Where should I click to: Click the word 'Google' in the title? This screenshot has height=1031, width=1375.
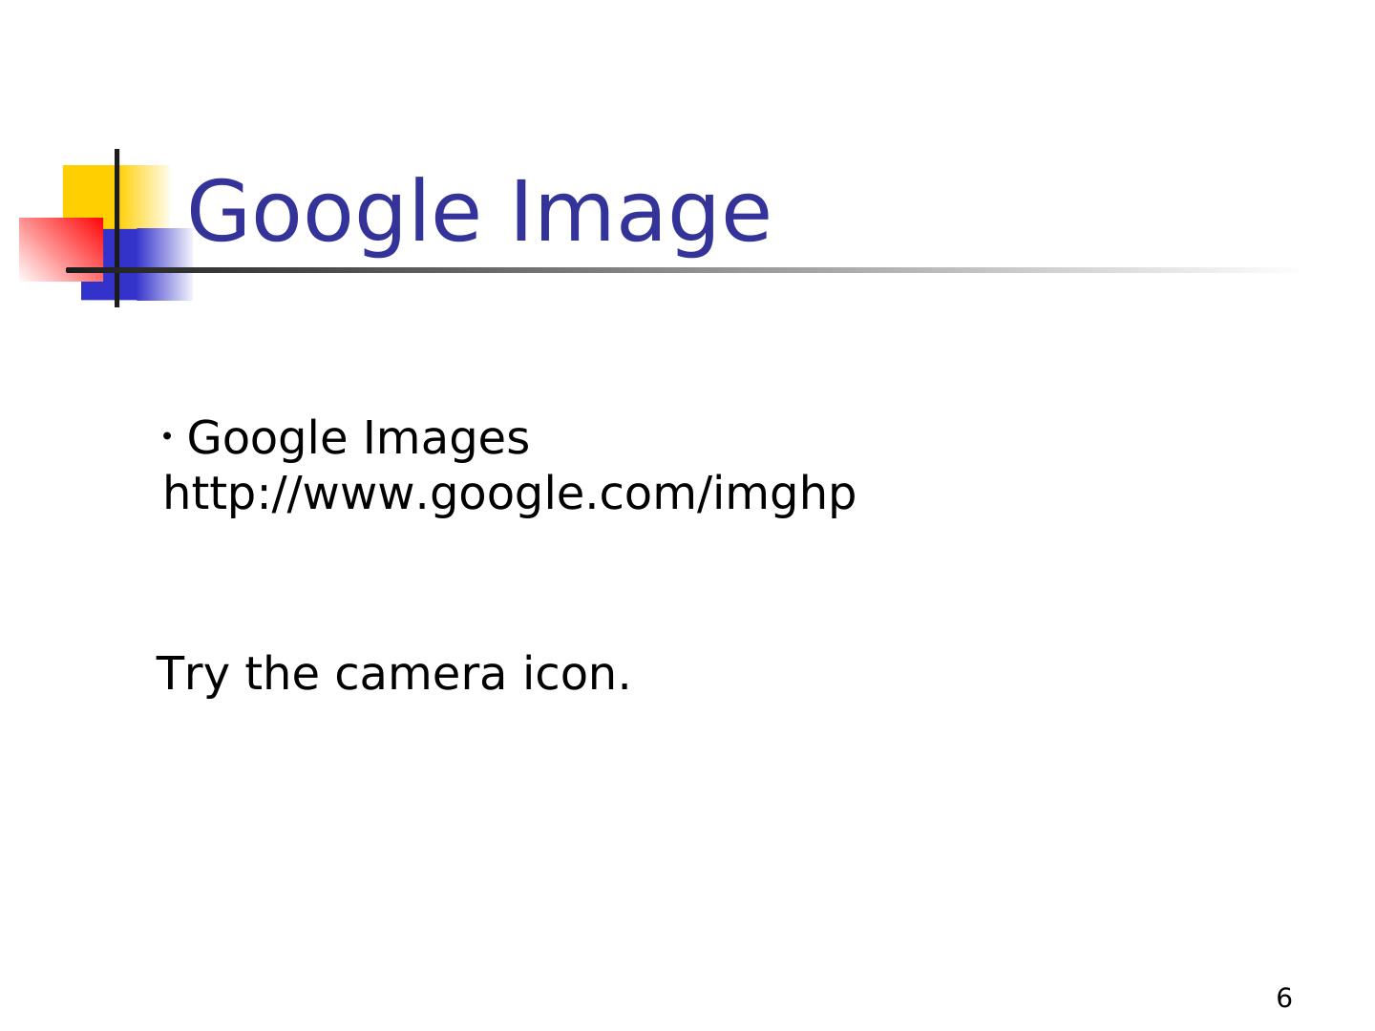334,214
